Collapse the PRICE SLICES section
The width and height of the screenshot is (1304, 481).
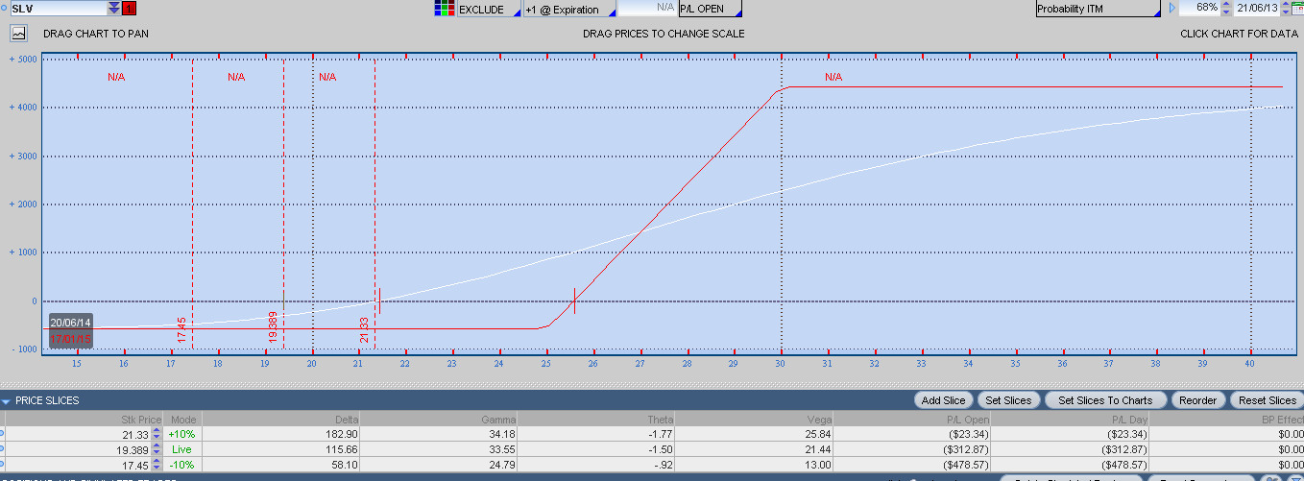pos(7,400)
